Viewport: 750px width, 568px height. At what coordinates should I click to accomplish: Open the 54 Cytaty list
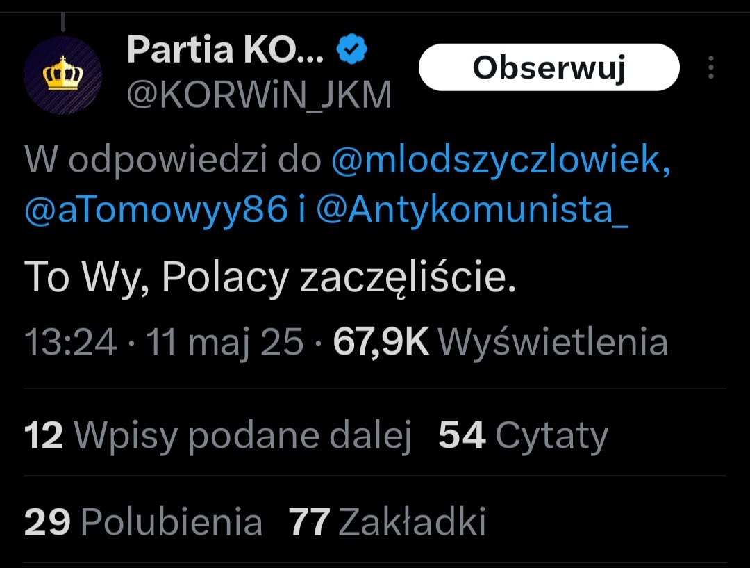point(524,436)
